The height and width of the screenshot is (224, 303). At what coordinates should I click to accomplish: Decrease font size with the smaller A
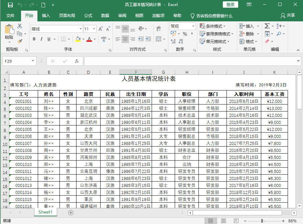click(x=108, y=29)
